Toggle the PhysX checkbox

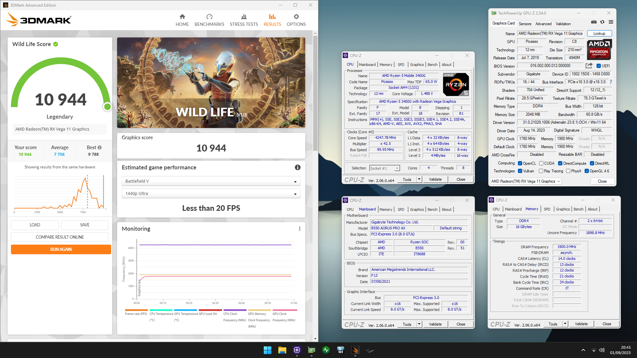568,171
